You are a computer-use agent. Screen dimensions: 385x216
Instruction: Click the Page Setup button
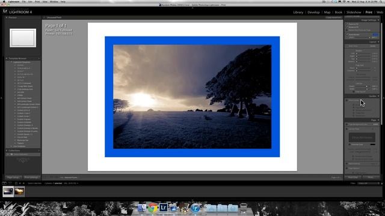(x=13, y=178)
